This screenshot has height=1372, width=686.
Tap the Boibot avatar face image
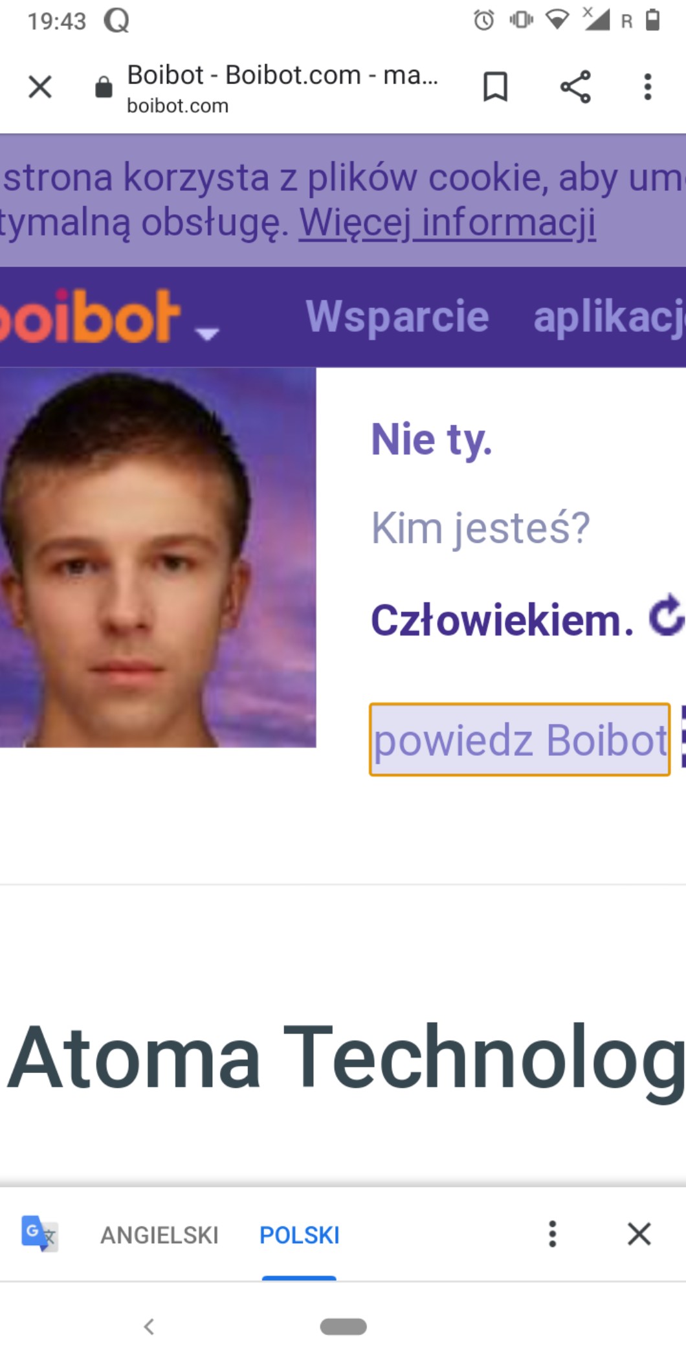tap(158, 557)
